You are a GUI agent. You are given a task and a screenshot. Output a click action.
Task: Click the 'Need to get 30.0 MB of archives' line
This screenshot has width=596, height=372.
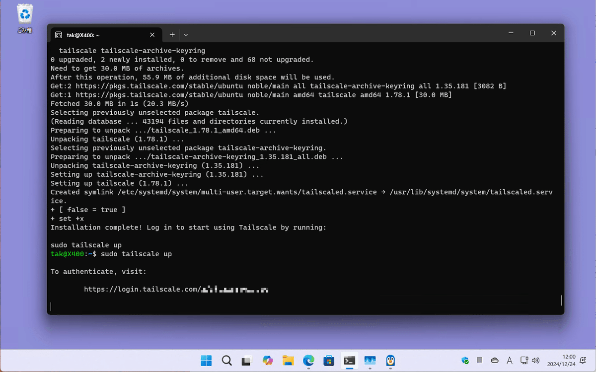pyautogui.click(x=117, y=69)
